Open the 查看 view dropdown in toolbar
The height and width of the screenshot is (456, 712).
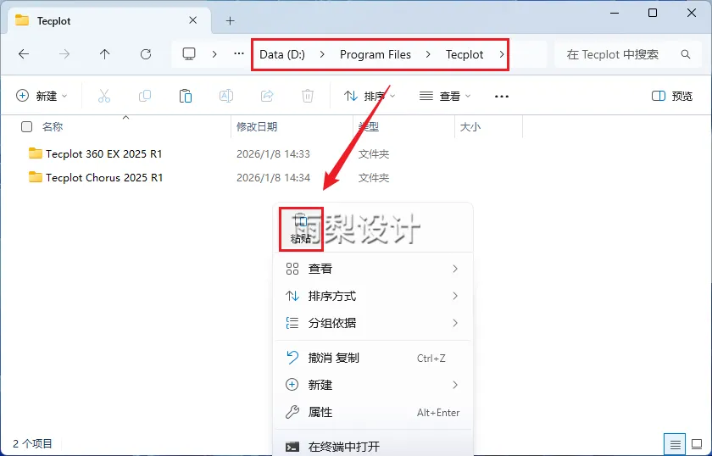[x=444, y=96]
